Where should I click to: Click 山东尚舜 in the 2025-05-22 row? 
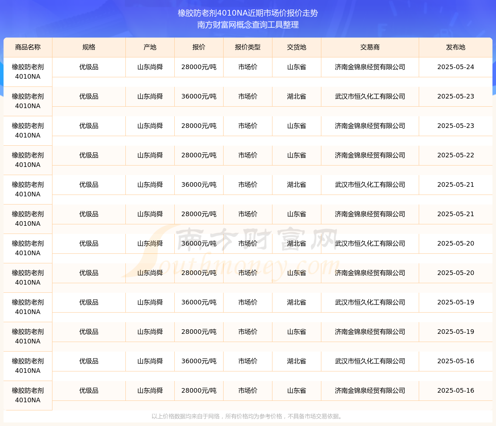(x=150, y=155)
